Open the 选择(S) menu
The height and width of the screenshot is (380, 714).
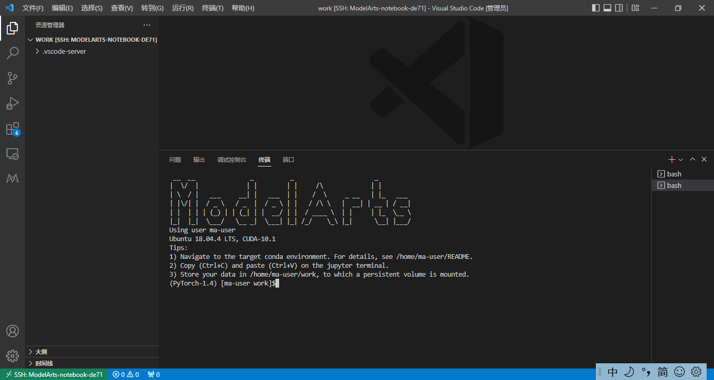(92, 8)
